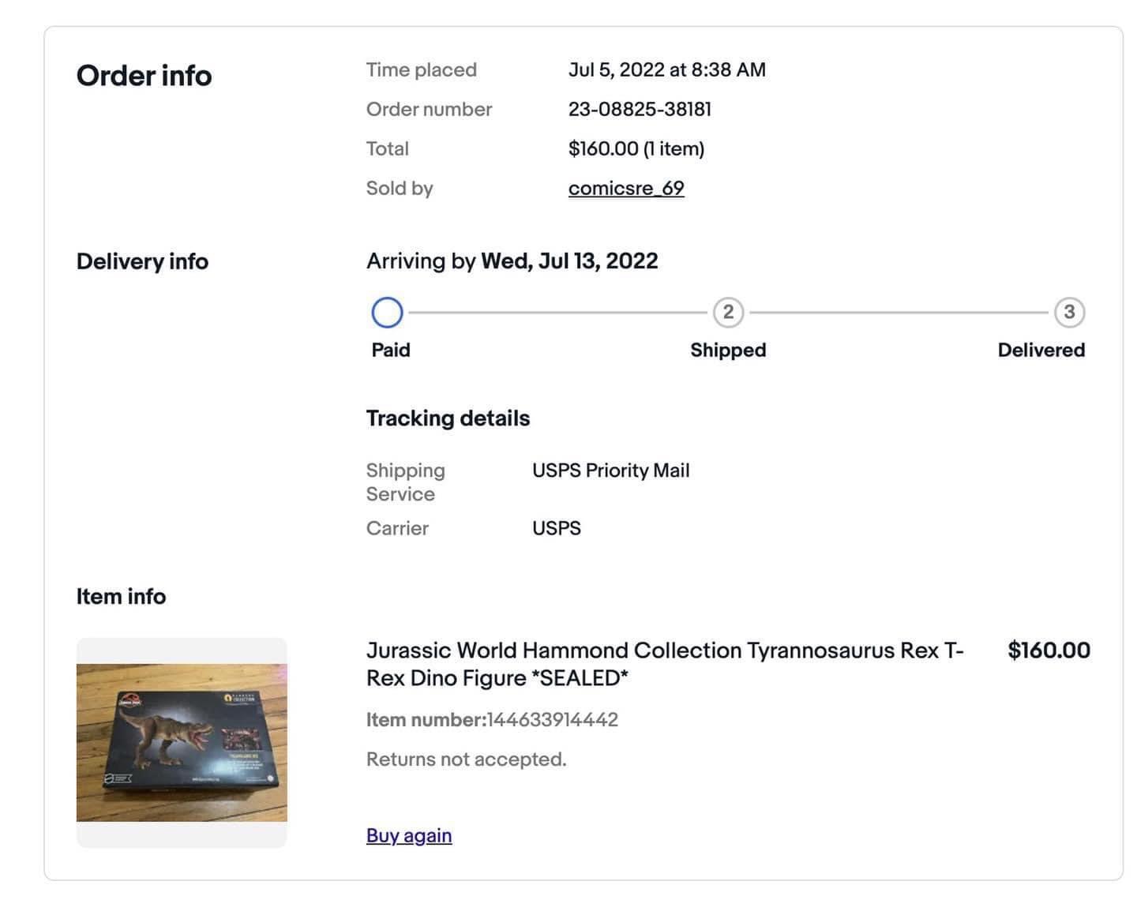Click the Total $160.00 (1 item) value

[636, 149]
